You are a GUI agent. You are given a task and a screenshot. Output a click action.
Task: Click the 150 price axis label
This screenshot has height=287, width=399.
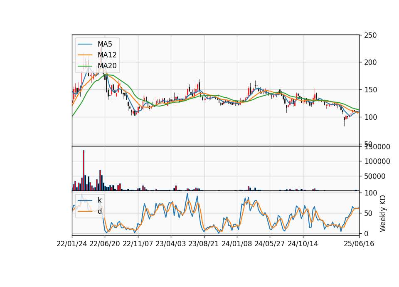370,90
